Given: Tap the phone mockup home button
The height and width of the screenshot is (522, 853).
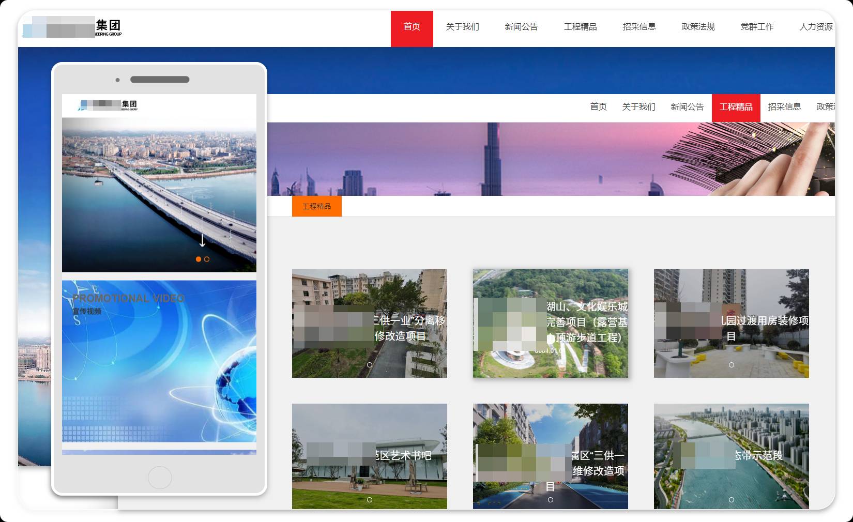Looking at the screenshot, I should (x=160, y=478).
